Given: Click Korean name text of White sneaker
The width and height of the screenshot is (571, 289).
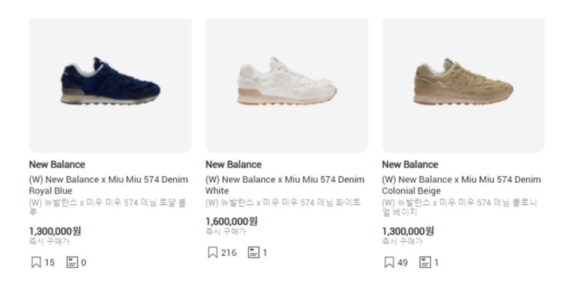Looking at the screenshot, I should tap(283, 202).
